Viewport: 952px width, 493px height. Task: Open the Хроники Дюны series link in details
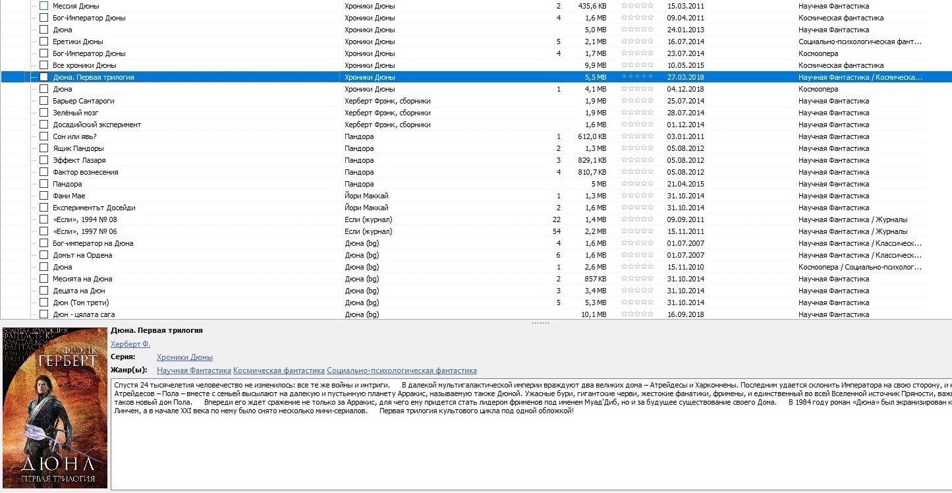click(184, 357)
